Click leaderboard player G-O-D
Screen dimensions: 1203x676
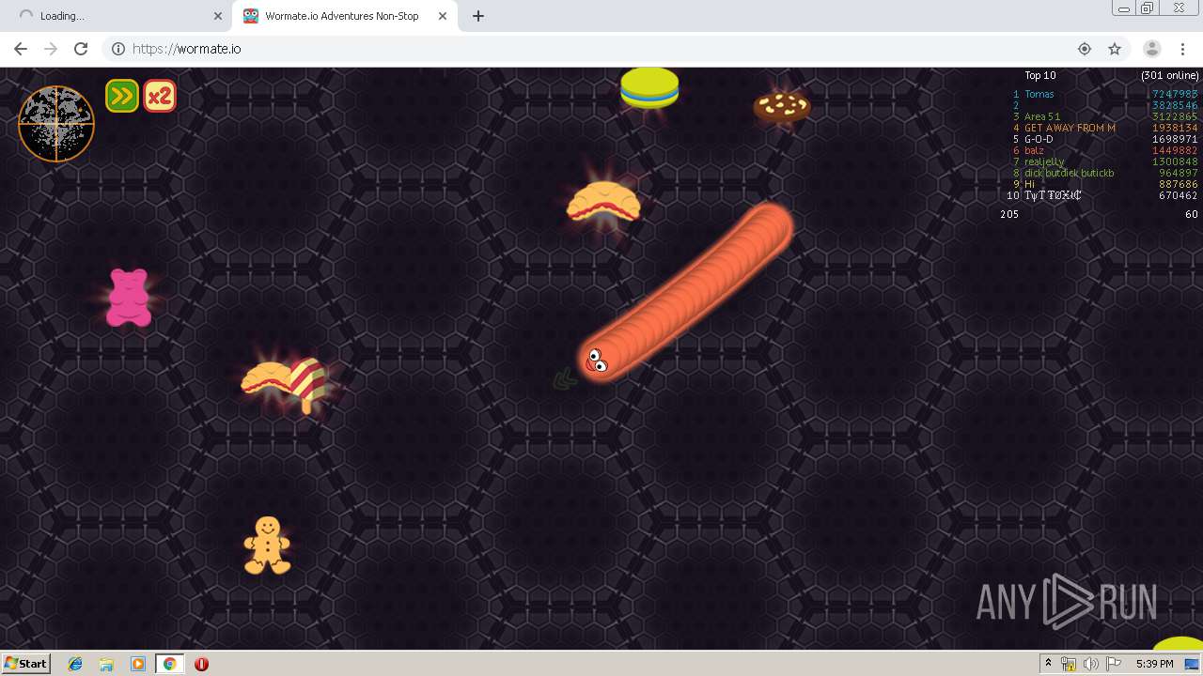tap(1039, 139)
